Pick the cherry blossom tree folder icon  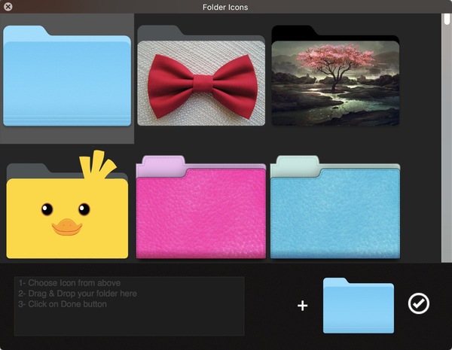coord(335,75)
